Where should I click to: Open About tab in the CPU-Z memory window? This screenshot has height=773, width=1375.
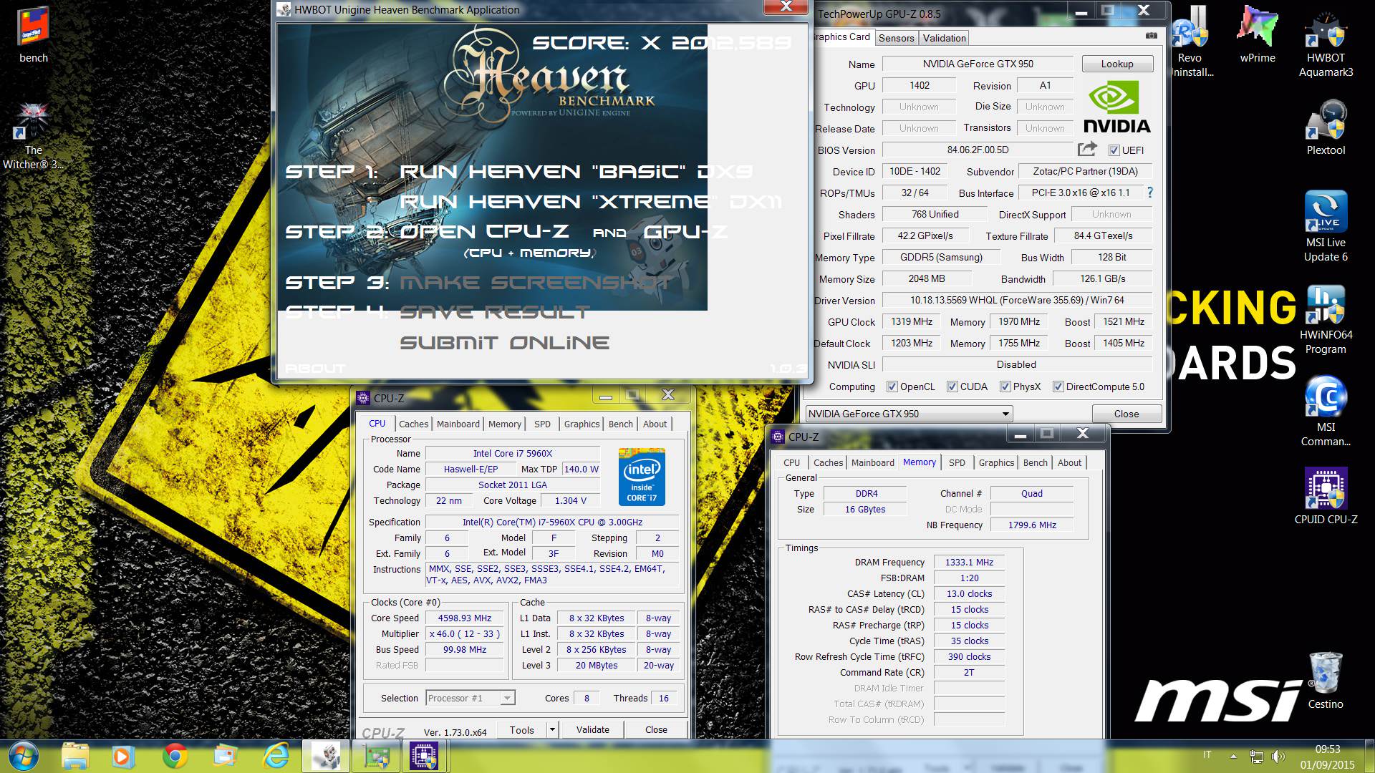click(x=1069, y=462)
